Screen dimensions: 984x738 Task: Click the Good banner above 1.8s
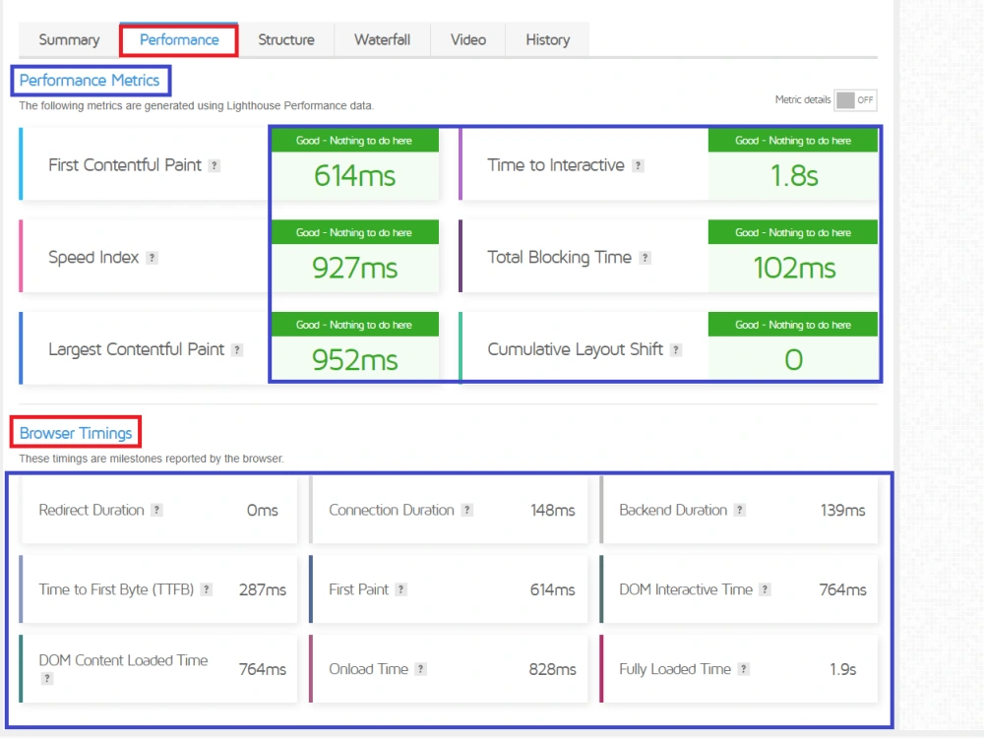[x=793, y=141]
